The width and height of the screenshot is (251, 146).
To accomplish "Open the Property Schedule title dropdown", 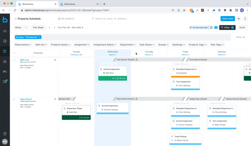I will coord(29,19).
